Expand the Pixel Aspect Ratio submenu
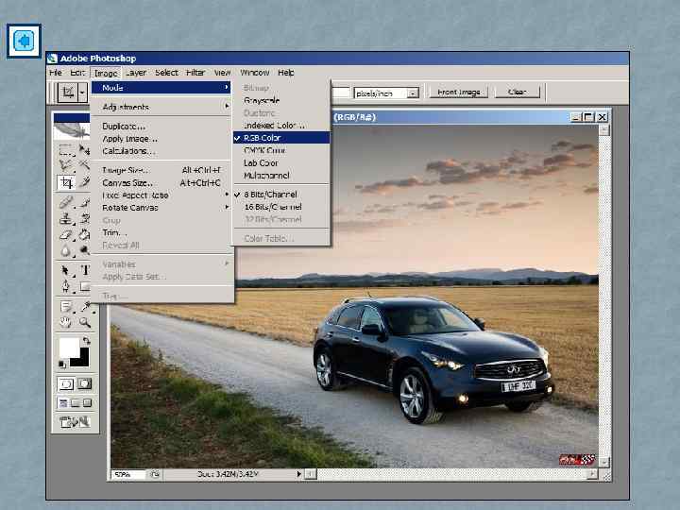The width and height of the screenshot is (680, 510). pyautogui.click(x=161, y=195)
